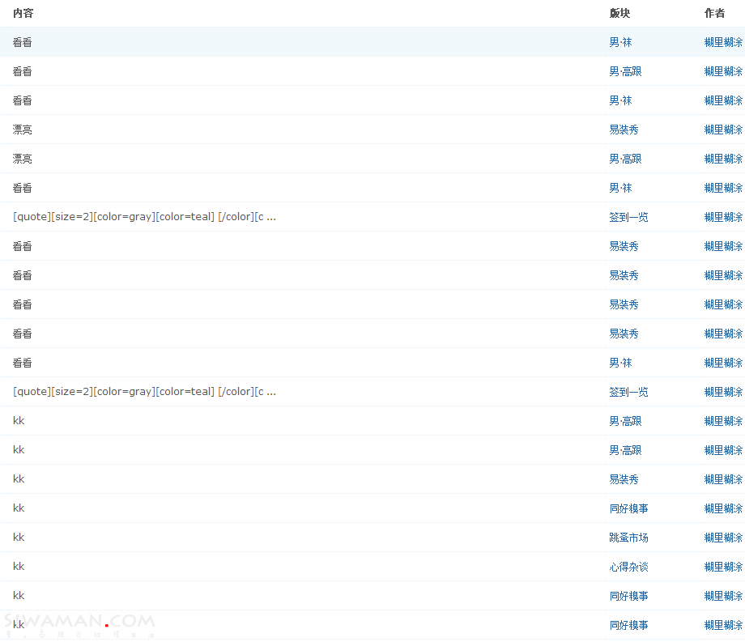The height and width of the screenshot is (642, 745).
Task: Click the 版块 column header
Action: tap(619, 13)
